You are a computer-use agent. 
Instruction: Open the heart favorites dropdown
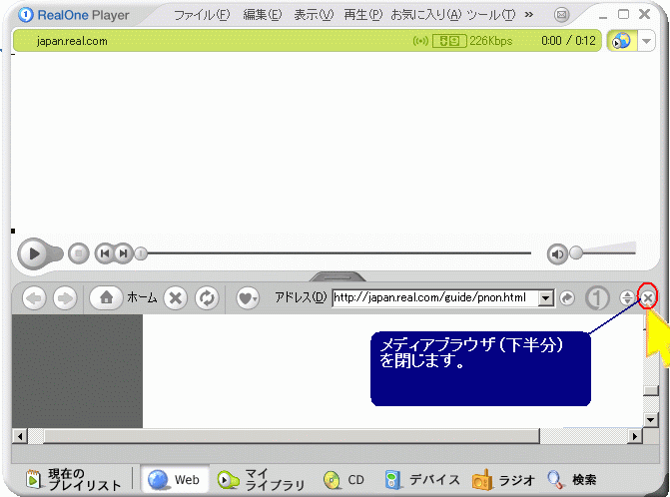[248, 298]
